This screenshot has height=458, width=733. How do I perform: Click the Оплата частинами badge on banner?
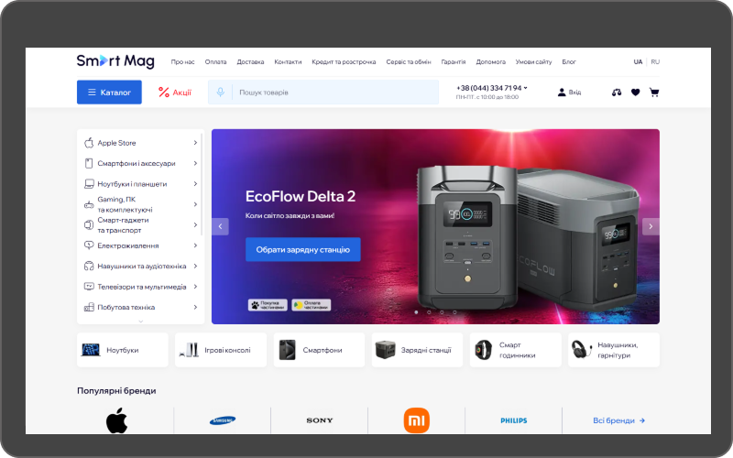[312, 305]
